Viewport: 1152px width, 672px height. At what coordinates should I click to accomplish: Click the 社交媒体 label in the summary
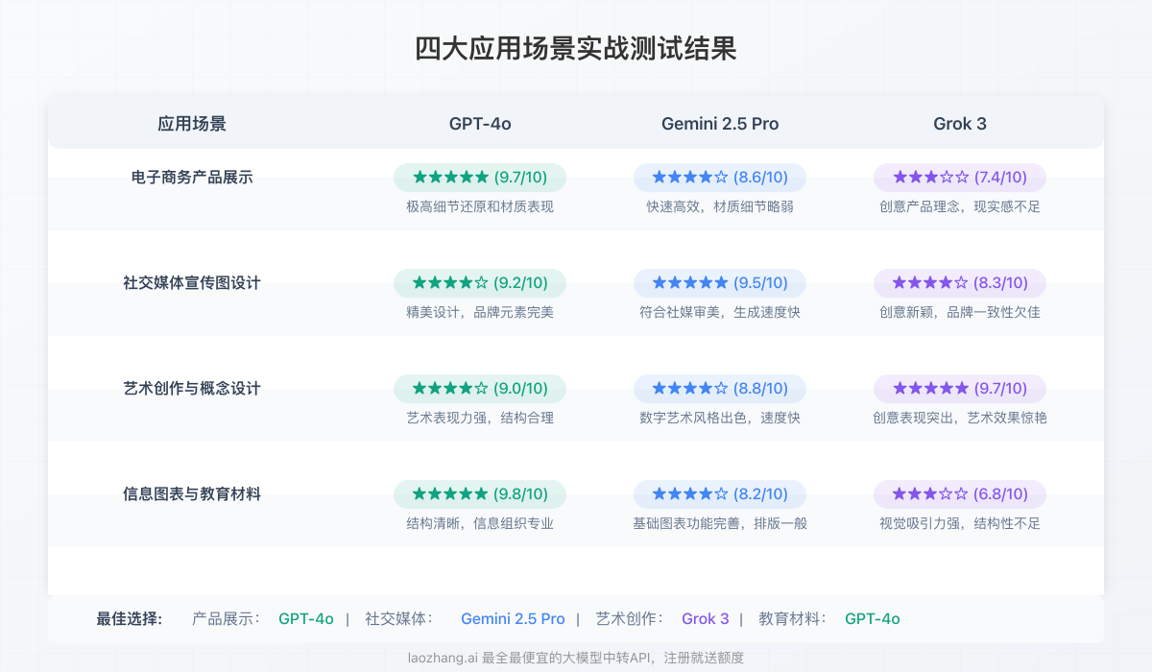pyautogui.click(x=399, y=618)
